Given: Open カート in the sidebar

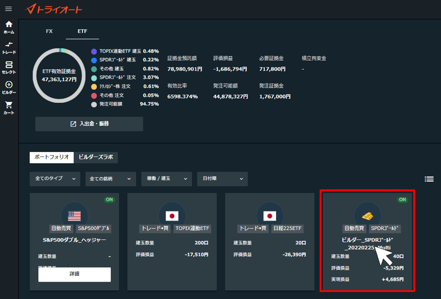Looking at the screenshot, I should 9,108.
